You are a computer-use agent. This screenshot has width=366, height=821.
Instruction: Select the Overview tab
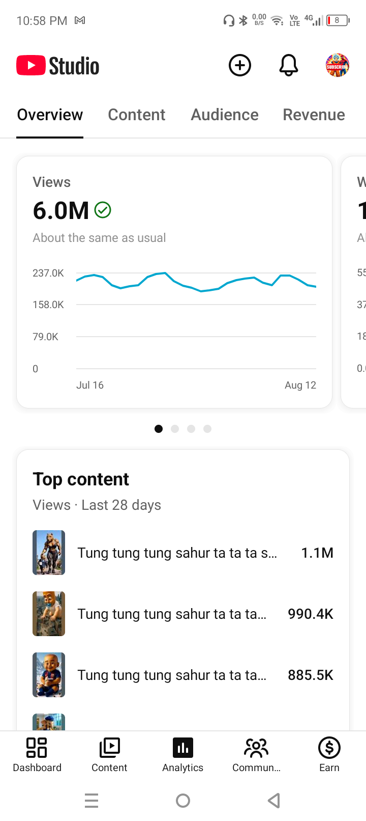click(x=50, y=115)
